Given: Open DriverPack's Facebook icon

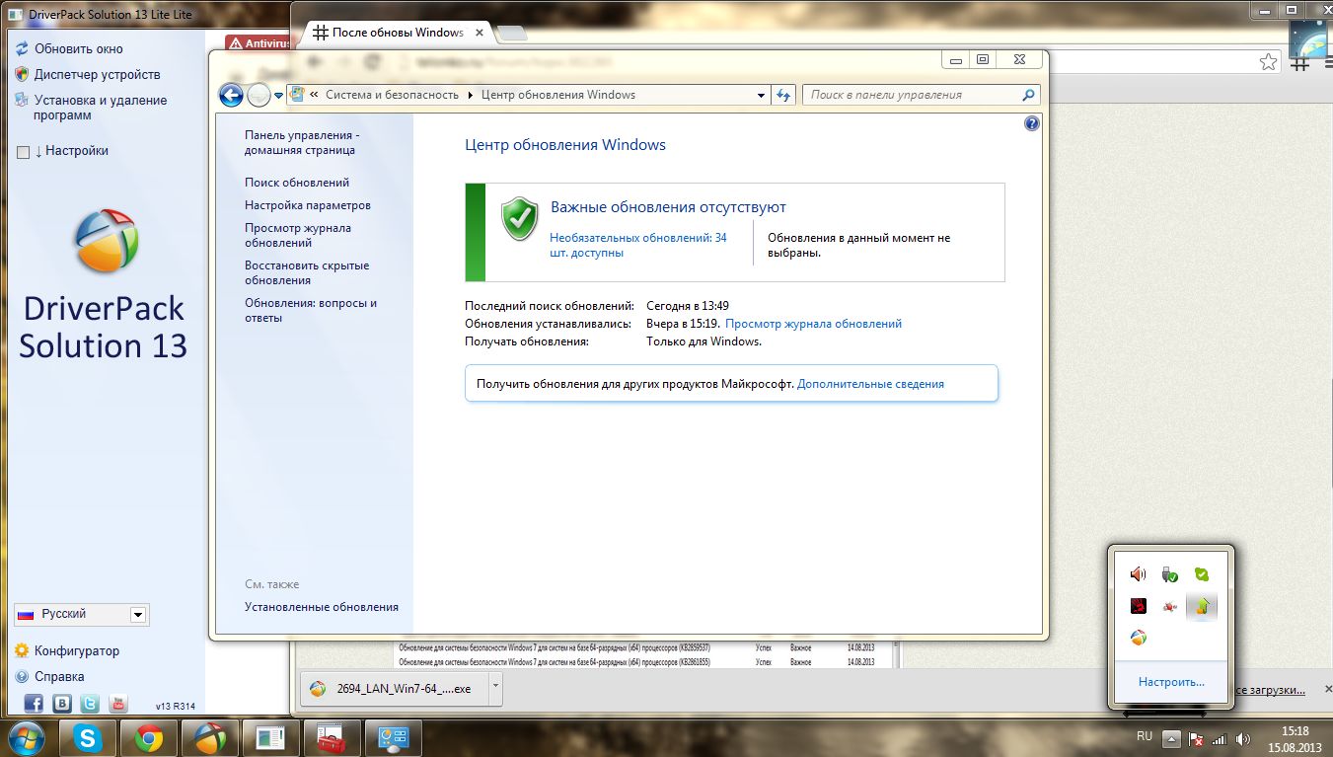Looking at the screenshot, I should (x=34, y=704).
